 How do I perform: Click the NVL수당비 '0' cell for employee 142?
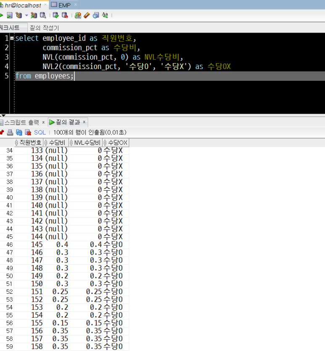[86, 221]
